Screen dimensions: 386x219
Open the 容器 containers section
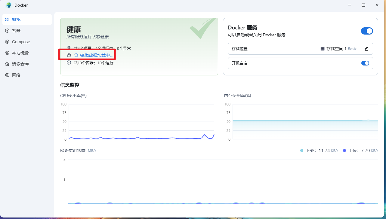[x=27, y=31]
